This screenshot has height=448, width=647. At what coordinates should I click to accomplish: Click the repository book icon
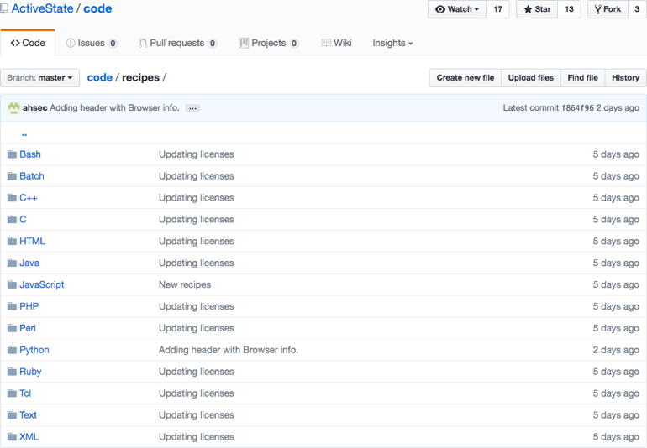pyautogui.click(x=4, y=8)
